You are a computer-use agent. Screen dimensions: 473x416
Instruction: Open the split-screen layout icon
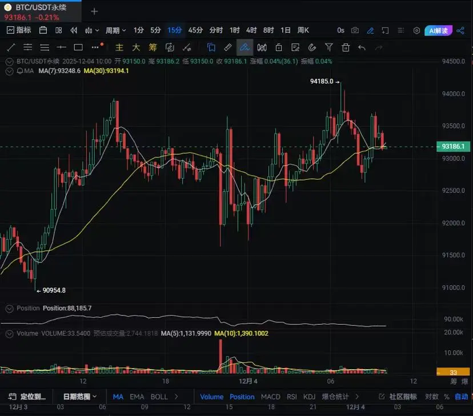click(x=58, y=30)
